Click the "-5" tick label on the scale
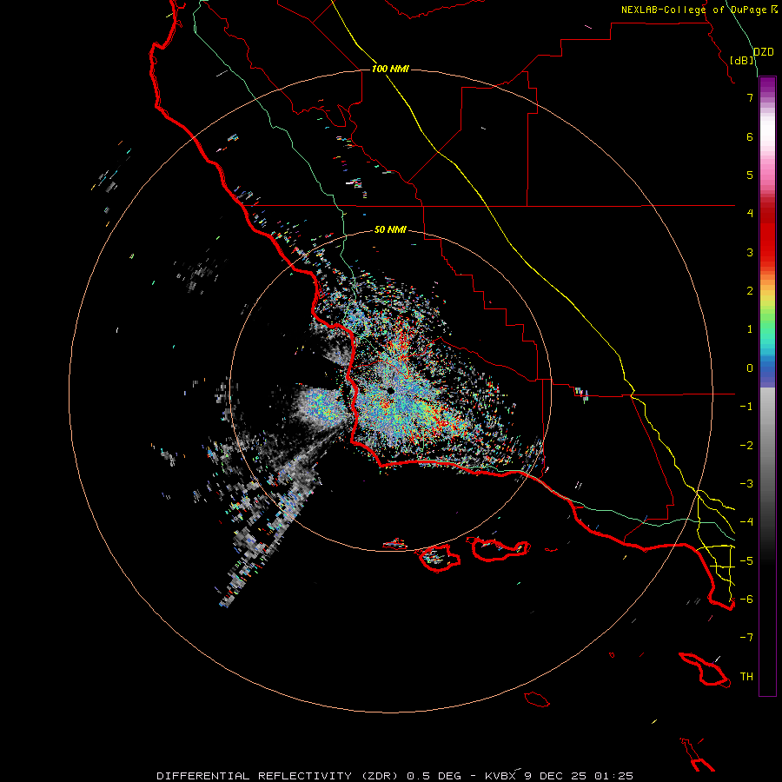The image size is (782, 782). pyautogui.click(x=746, y=561)
